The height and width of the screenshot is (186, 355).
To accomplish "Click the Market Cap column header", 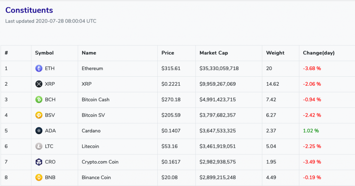I will pyautogui.click(x=214, y=53).
